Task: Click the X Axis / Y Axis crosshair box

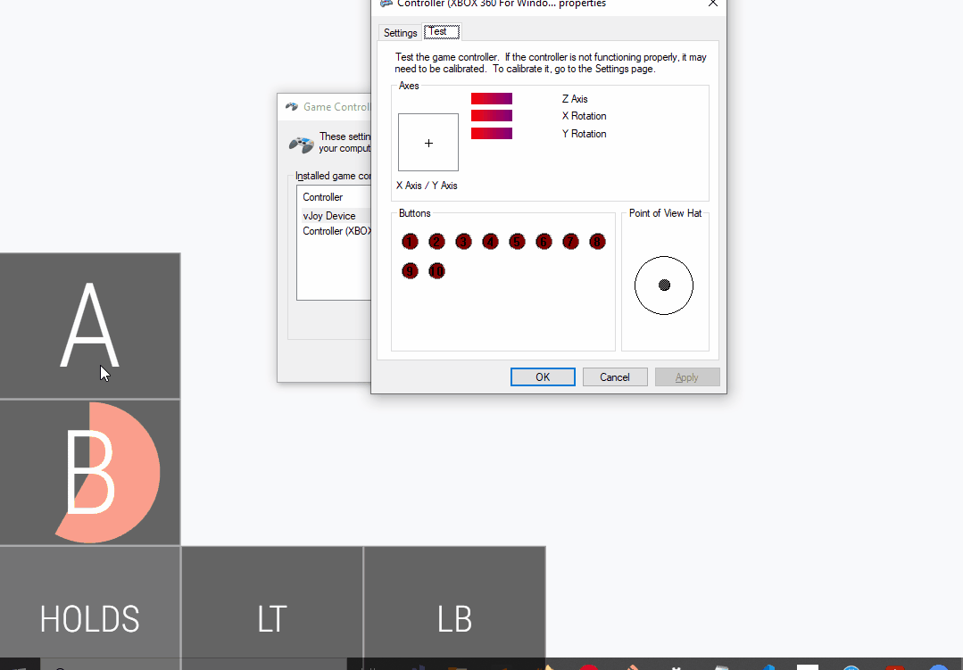Action: (428, 143)
